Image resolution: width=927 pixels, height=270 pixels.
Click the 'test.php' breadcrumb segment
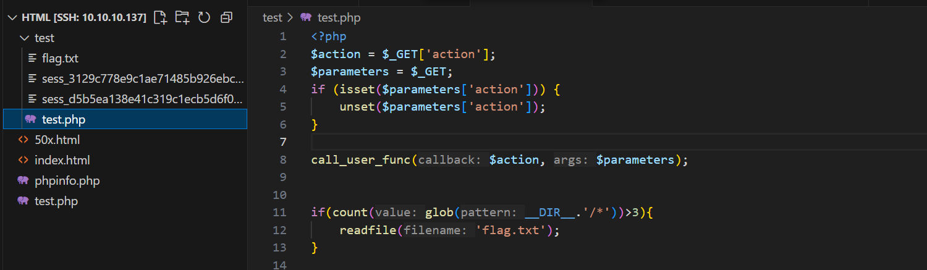339,17
